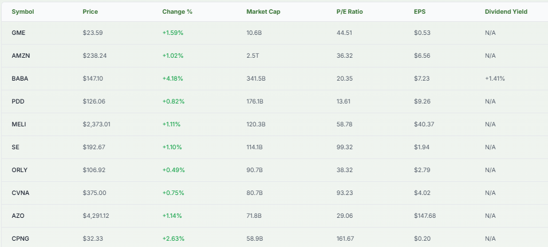Open the CVNA ticker symbol
Image resolution: width=548 pixels, height=247 pixels.
(20, 193)
